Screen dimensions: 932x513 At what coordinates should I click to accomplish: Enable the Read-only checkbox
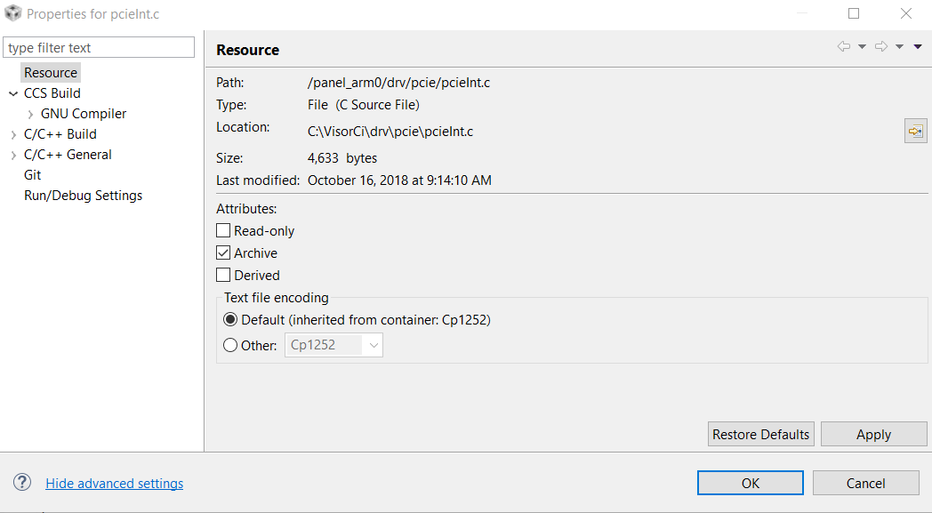(x=223, y=230)
